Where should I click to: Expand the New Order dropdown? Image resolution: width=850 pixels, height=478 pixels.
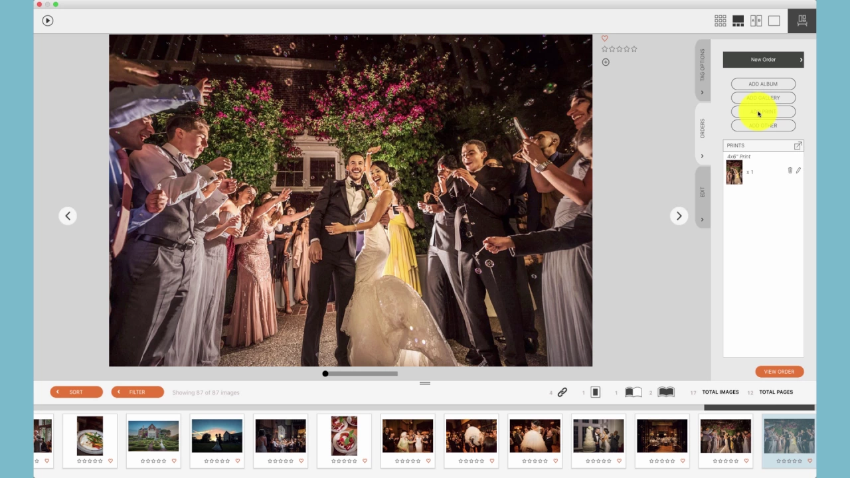pos(763,60)
